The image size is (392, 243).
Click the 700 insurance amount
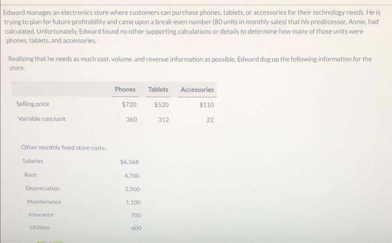pos(136,215)
